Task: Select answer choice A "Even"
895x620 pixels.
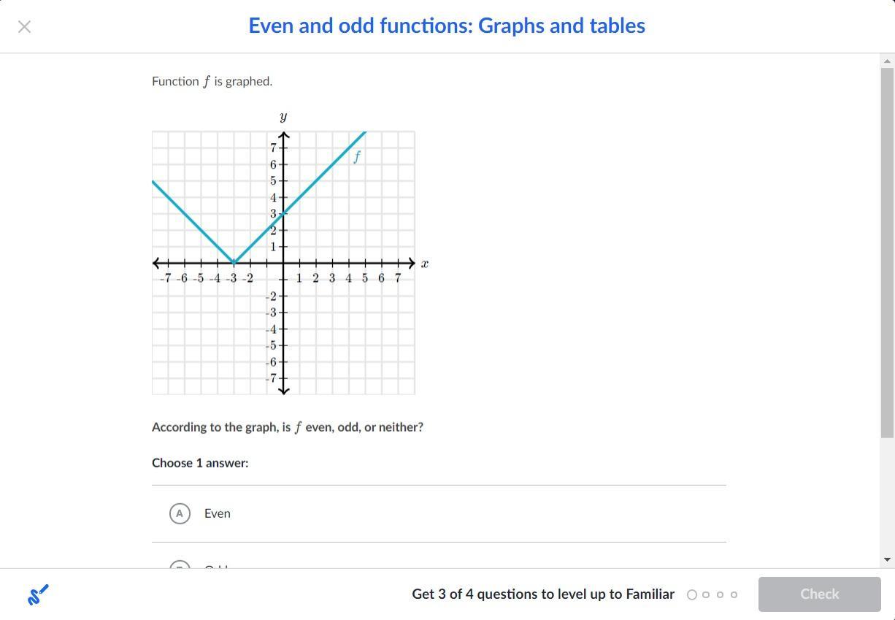Action: coord(180,513)
